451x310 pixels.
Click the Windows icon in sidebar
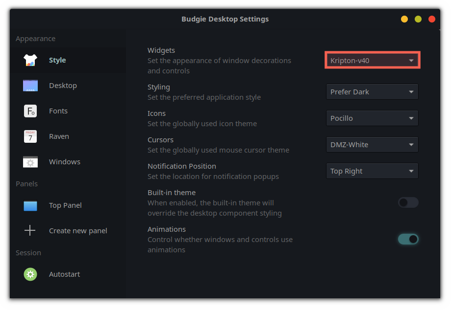pyautogui.click(x=30, y=162)
